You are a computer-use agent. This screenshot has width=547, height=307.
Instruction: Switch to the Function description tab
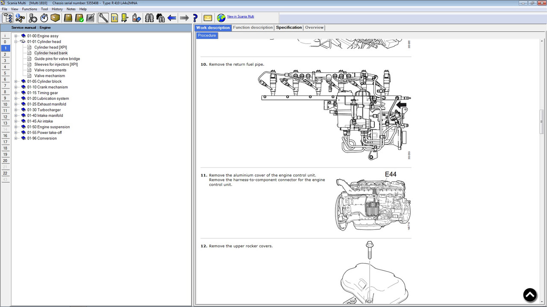tap(253, 27)
